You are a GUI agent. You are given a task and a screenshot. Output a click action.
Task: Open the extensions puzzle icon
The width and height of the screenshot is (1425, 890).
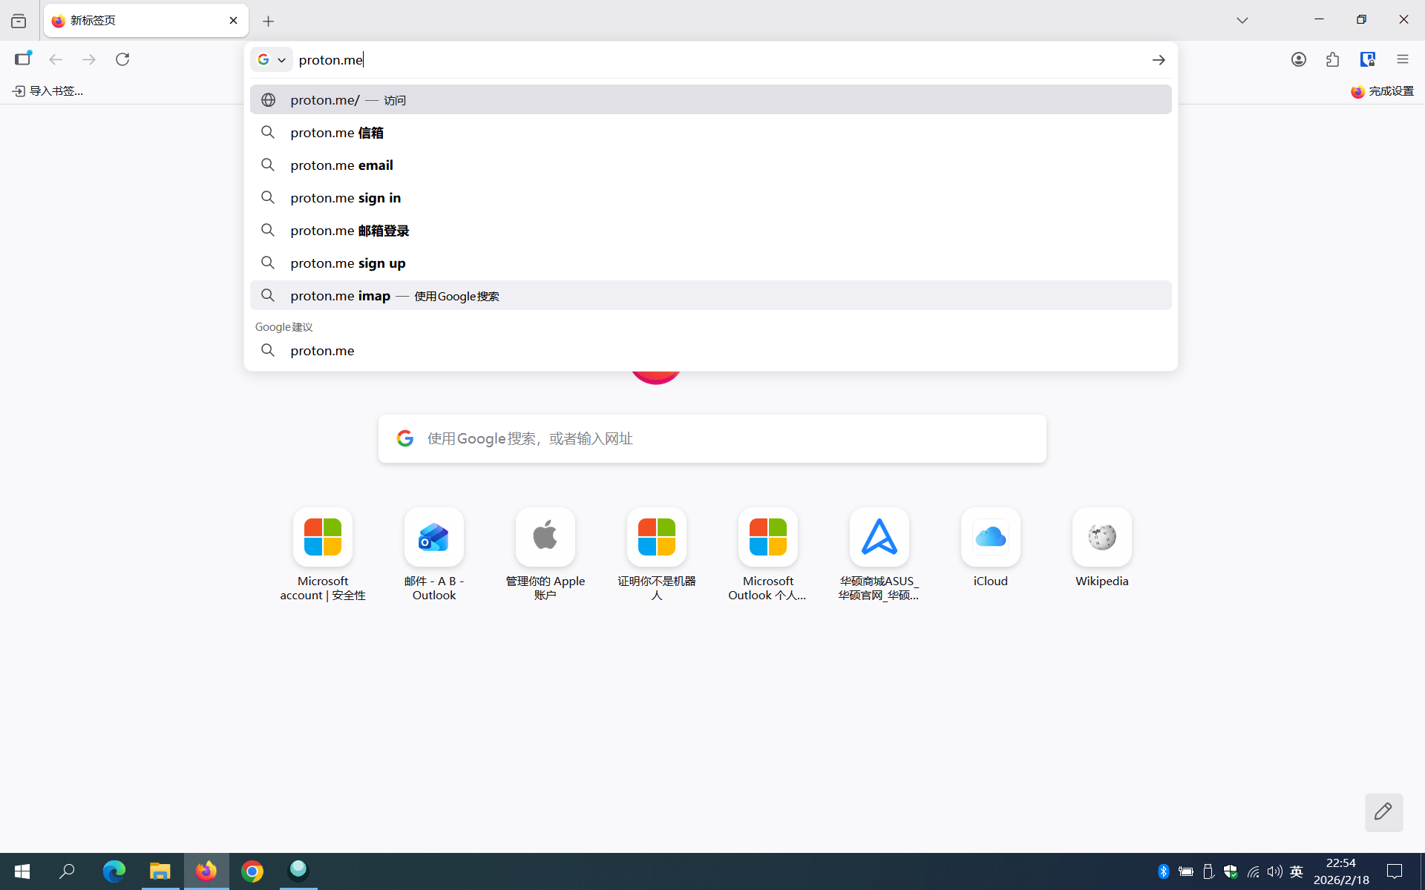(1332, 59)
